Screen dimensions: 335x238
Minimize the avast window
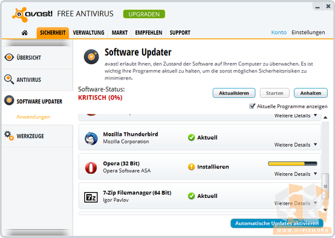point(317,7)
